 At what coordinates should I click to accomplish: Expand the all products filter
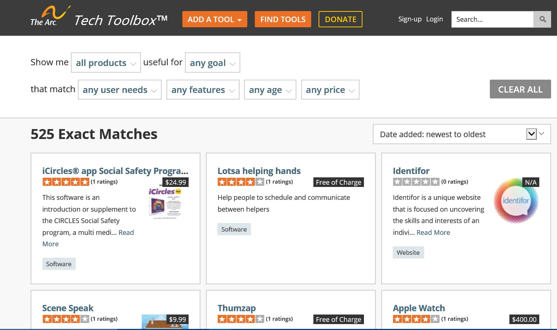(106, 63)
